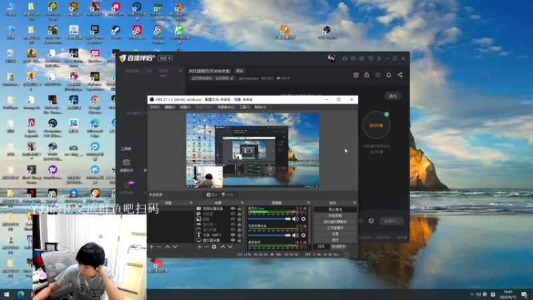
Task: Mute the second mixer channel speaker icon
Action: (x=295, y=235)
